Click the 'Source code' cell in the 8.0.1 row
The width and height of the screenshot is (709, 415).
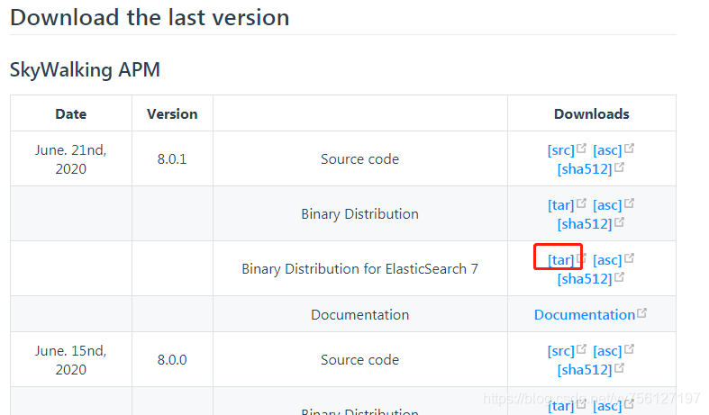click(360, 159)
